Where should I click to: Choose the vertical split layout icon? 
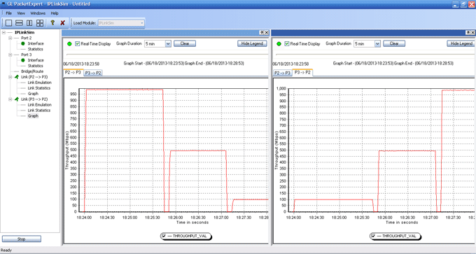pos(29,23)
